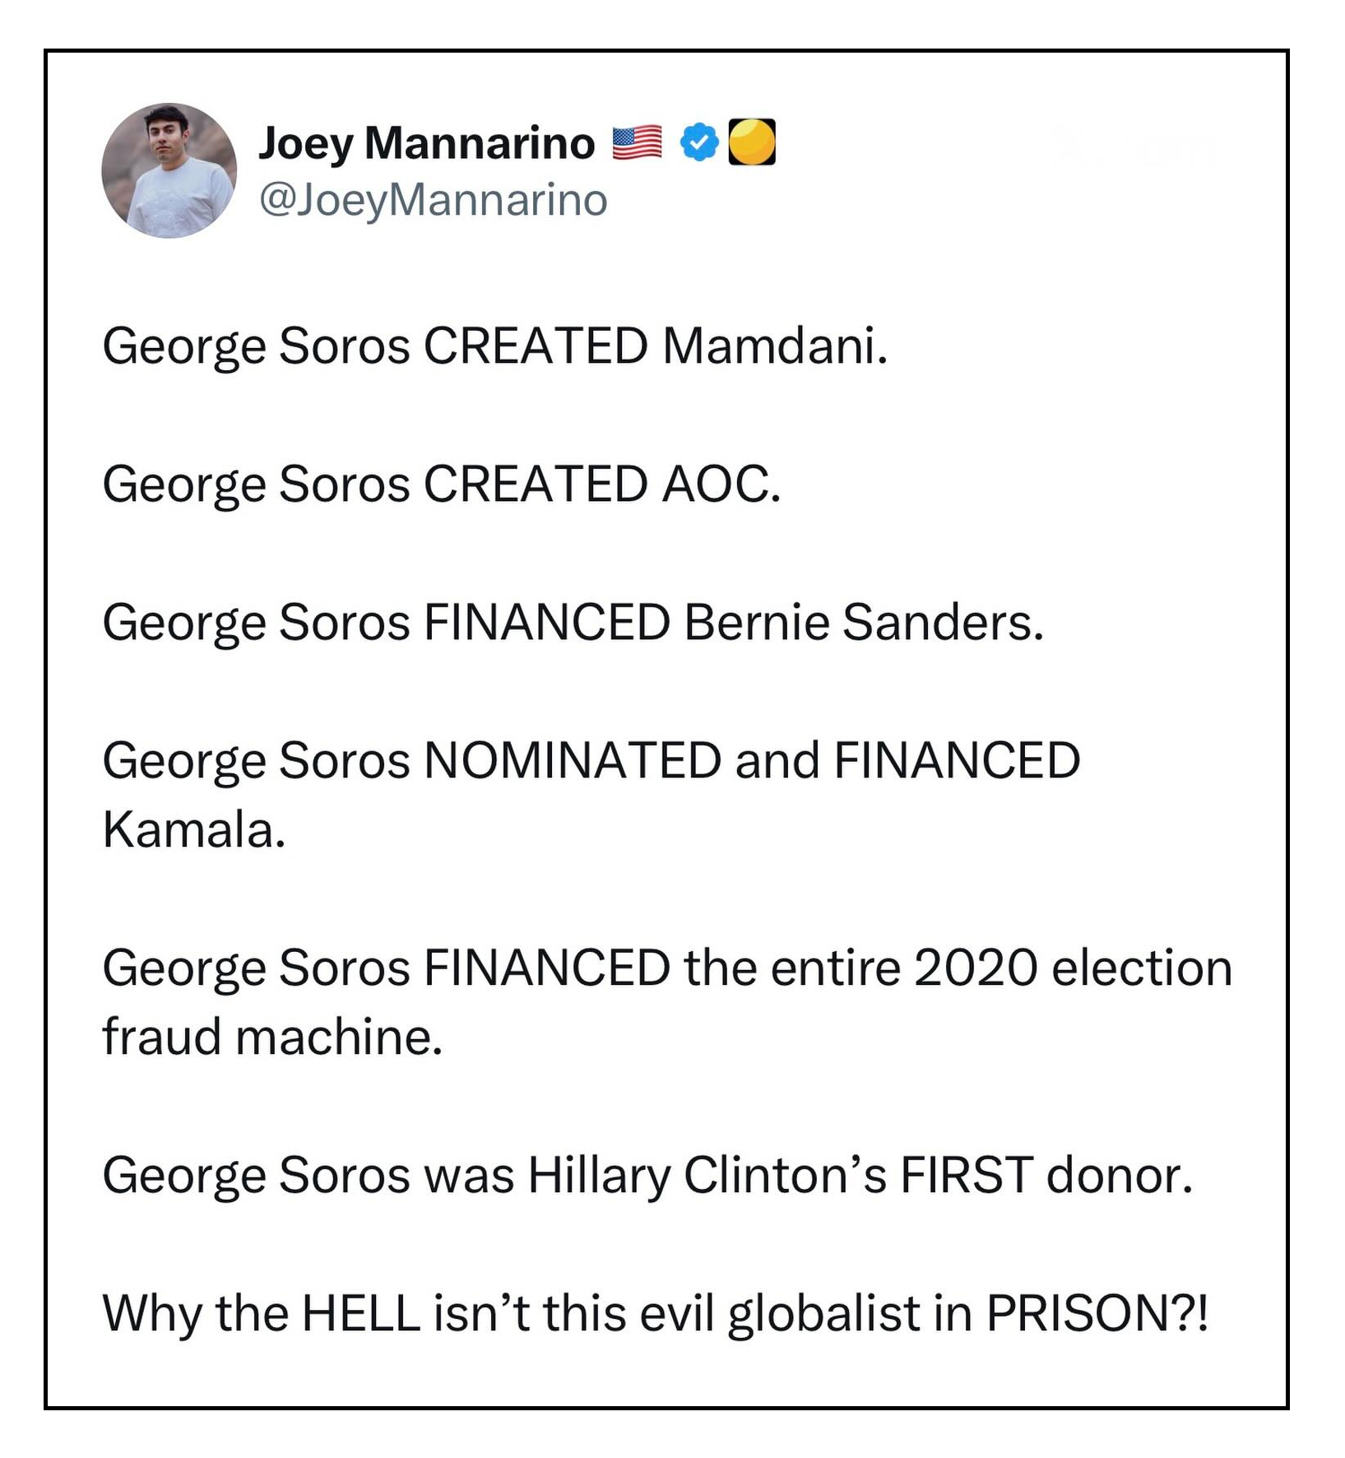Image resolution: width=1345 pixels, height=1458 pixels.
Task: Click the word Kamala in the tweet
Action: (x=194, y=829)
